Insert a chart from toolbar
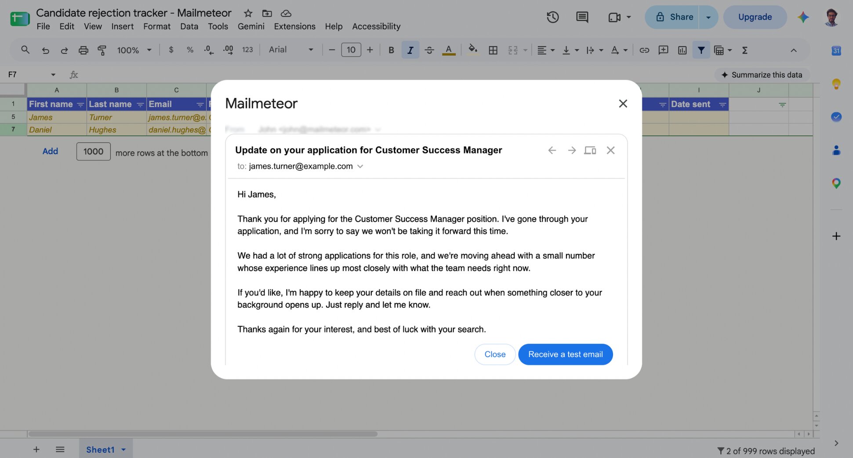The image size is (853, 458). [682, 50]
